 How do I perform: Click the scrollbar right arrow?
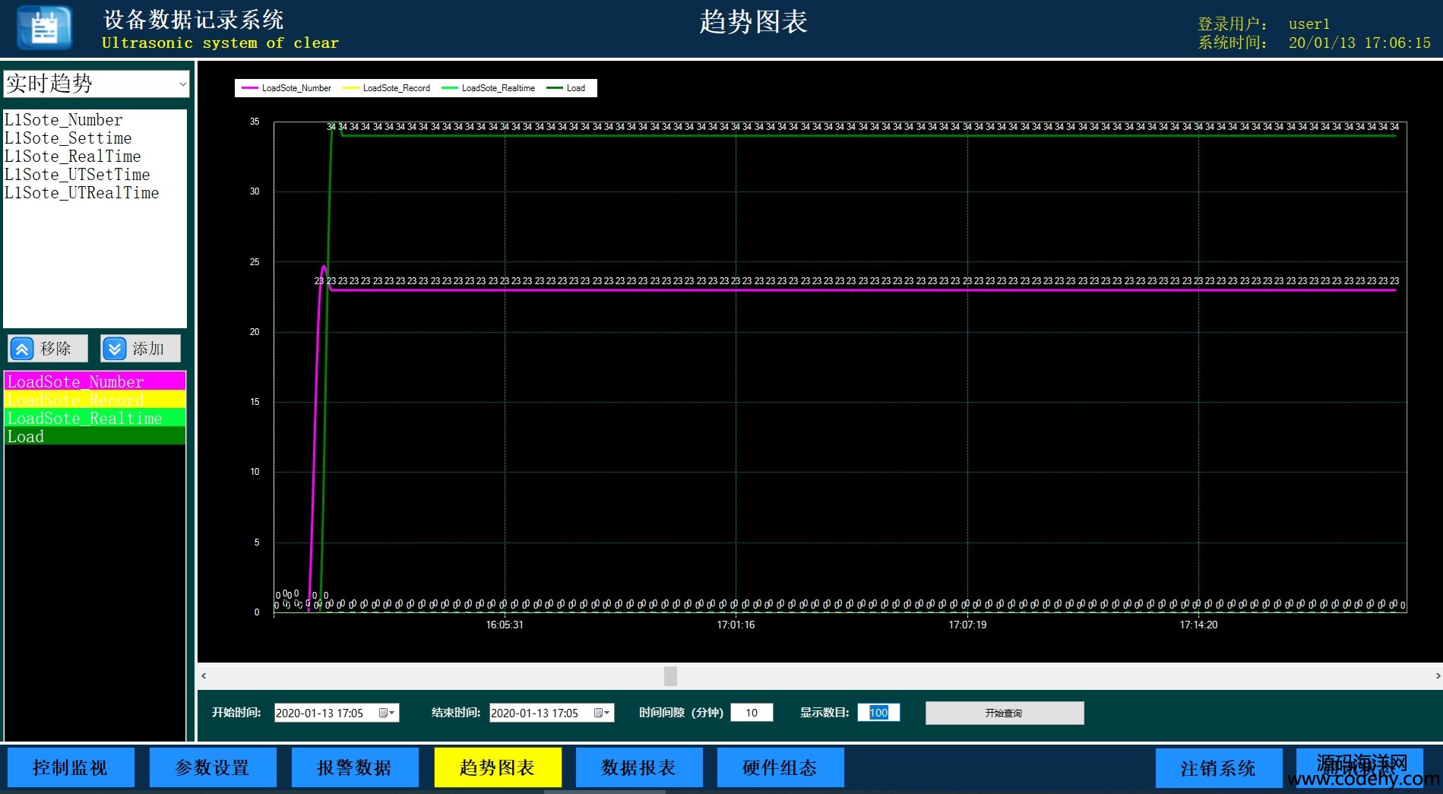tap(1437, 675)
